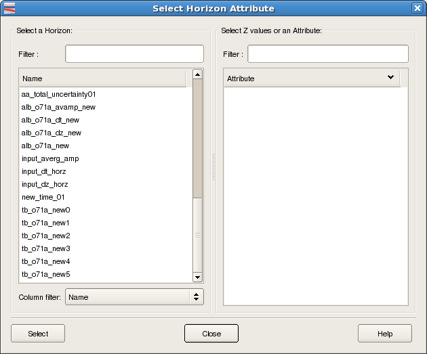Open the Column filter dropdown
The height and width of the screenshot is (354, 427).
(x=134, y=296)
